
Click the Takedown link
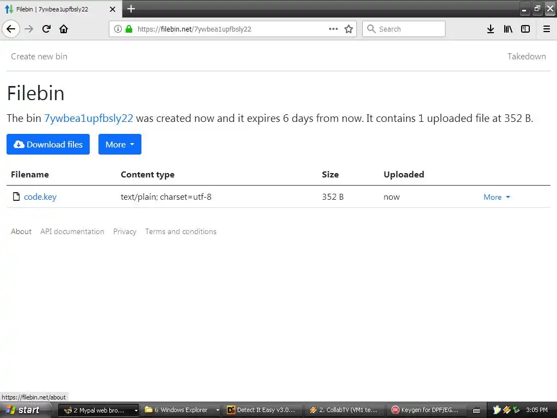[x=527, y=57]
